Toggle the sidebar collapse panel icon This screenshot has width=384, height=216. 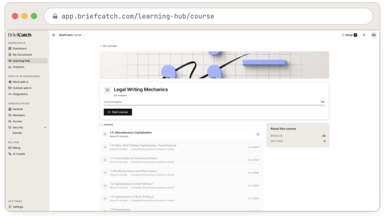coord(54,35)
